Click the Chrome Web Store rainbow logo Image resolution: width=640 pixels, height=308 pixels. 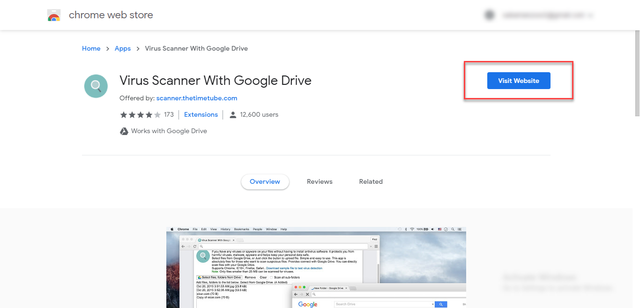click(54, 15)
